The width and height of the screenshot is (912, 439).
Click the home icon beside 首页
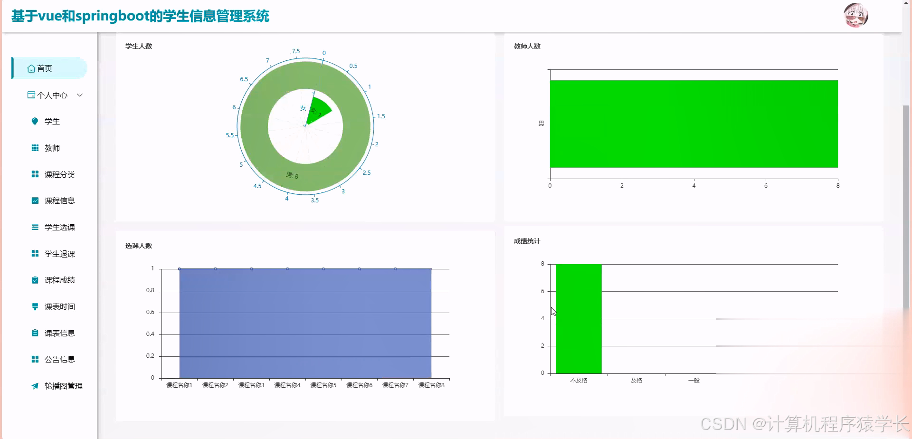[31, 68]
